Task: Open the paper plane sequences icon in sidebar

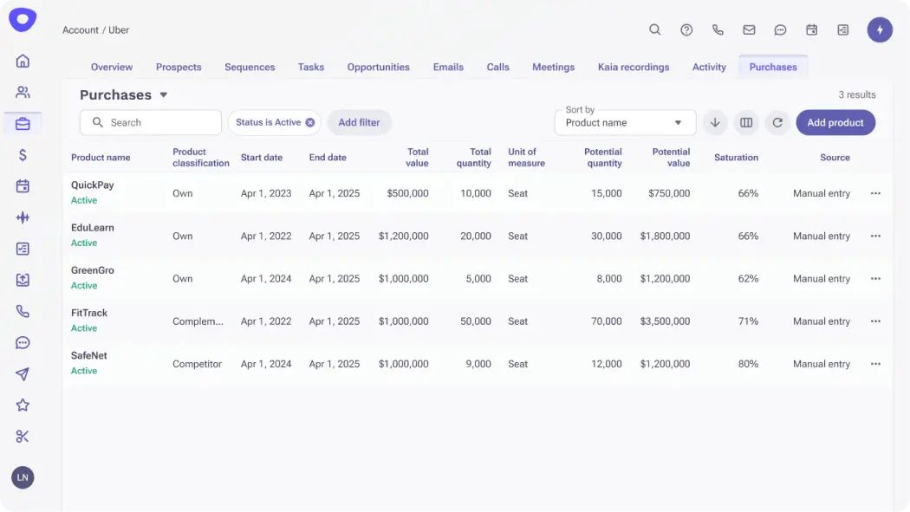Action: (x=23, y=373)
